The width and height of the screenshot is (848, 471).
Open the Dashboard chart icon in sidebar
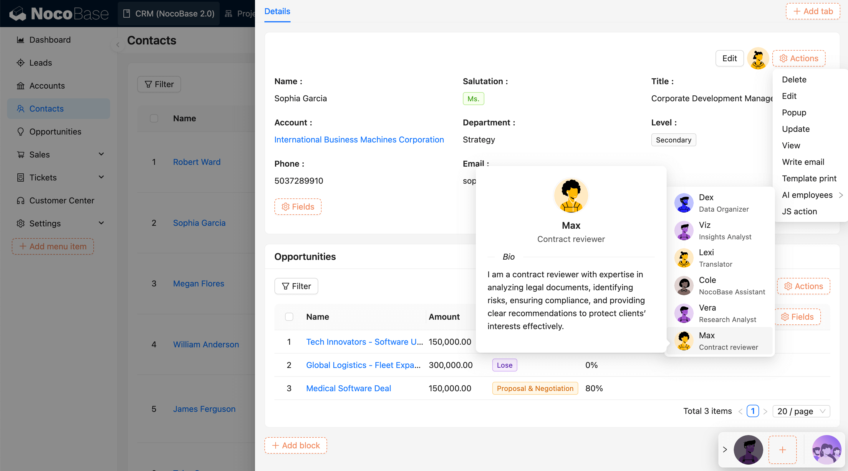[x=20, y=40]
